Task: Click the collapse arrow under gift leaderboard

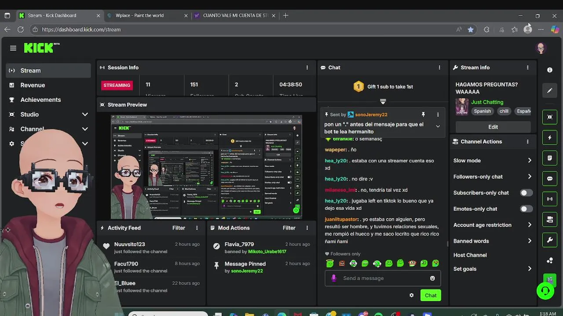Action: (x=383, y=101)
